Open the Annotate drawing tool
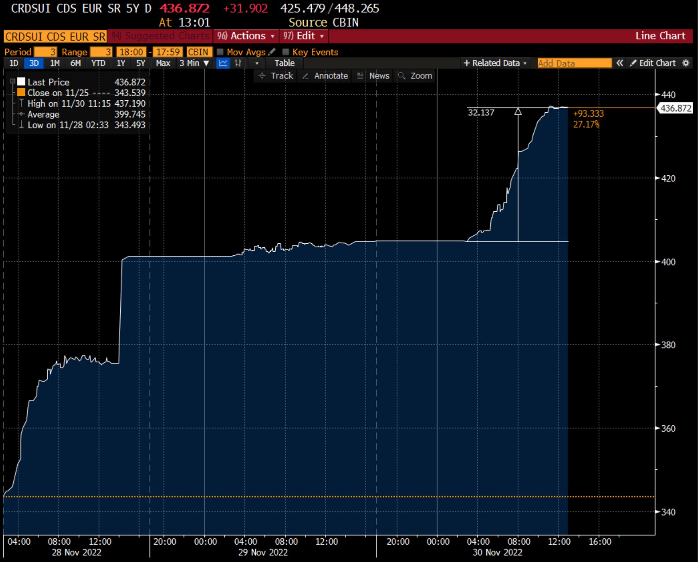 pyautogui.click(x=325, y=76)
